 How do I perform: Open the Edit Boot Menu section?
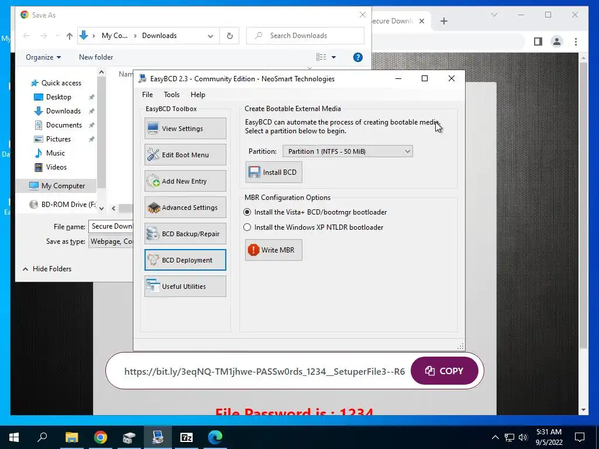185,154
